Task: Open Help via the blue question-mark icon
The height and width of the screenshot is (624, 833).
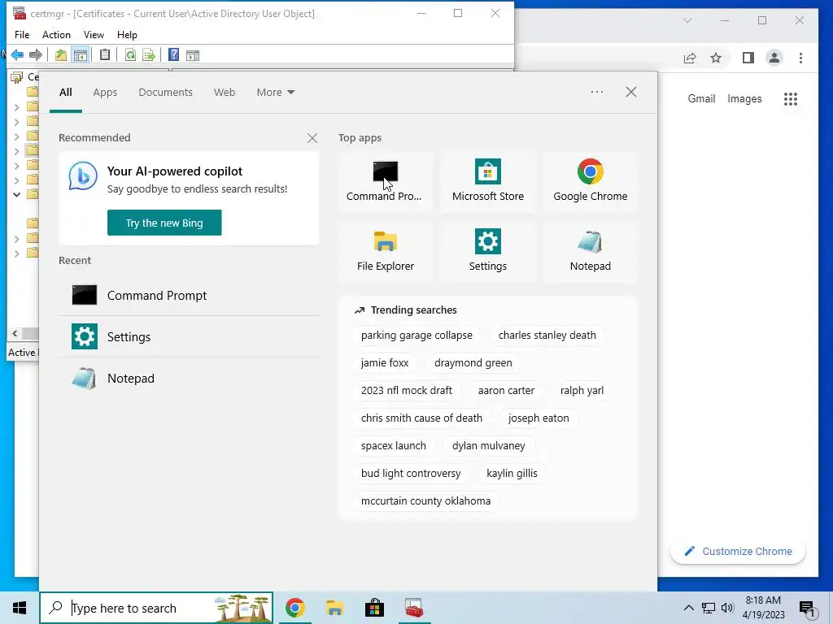Action: pyautogui.click(x=173, y=54)
